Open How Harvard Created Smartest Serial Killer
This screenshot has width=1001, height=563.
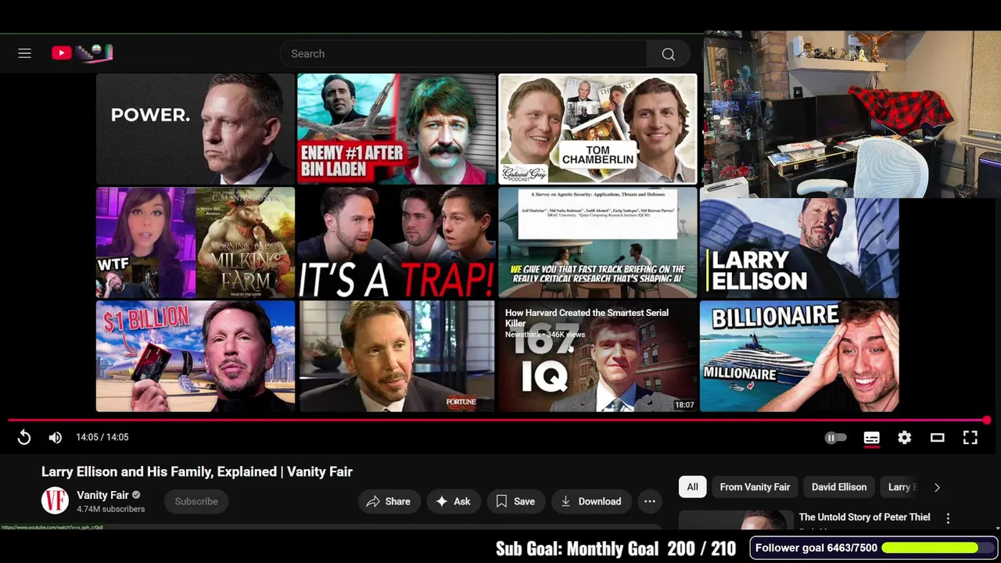point(597,357)
